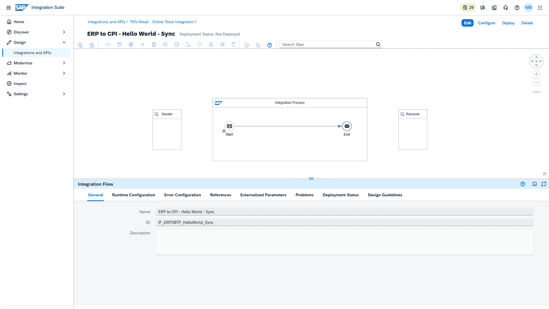Screen dimensions: 549x309
Task: Click the Edit button
Action: point(468,23)
